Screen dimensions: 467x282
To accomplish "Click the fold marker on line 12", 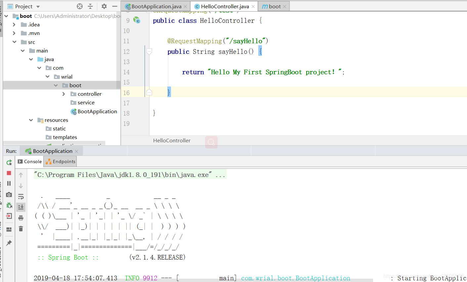I will point(149,52).
